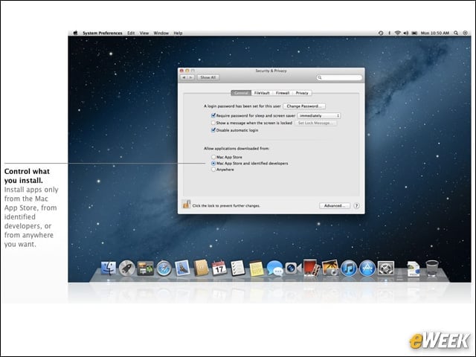The height and width of the screenshot is (357, 476).
Task: Click the Bluetooth menu bar icon
Action: (389, 33)
